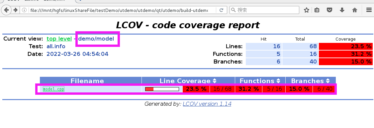Viewport: 374px width, 128px height.
Task: Open the top level link
Action: tap(59, 39)
